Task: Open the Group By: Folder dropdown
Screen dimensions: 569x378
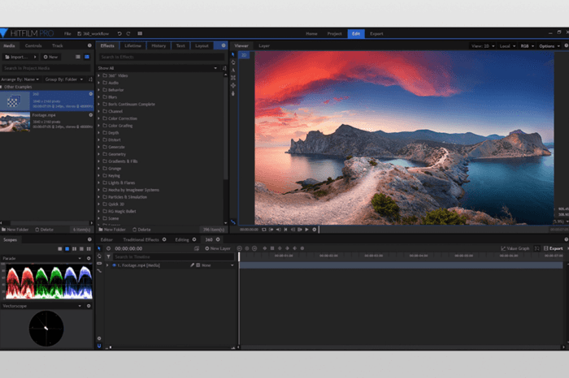Action: coord(64,79)
